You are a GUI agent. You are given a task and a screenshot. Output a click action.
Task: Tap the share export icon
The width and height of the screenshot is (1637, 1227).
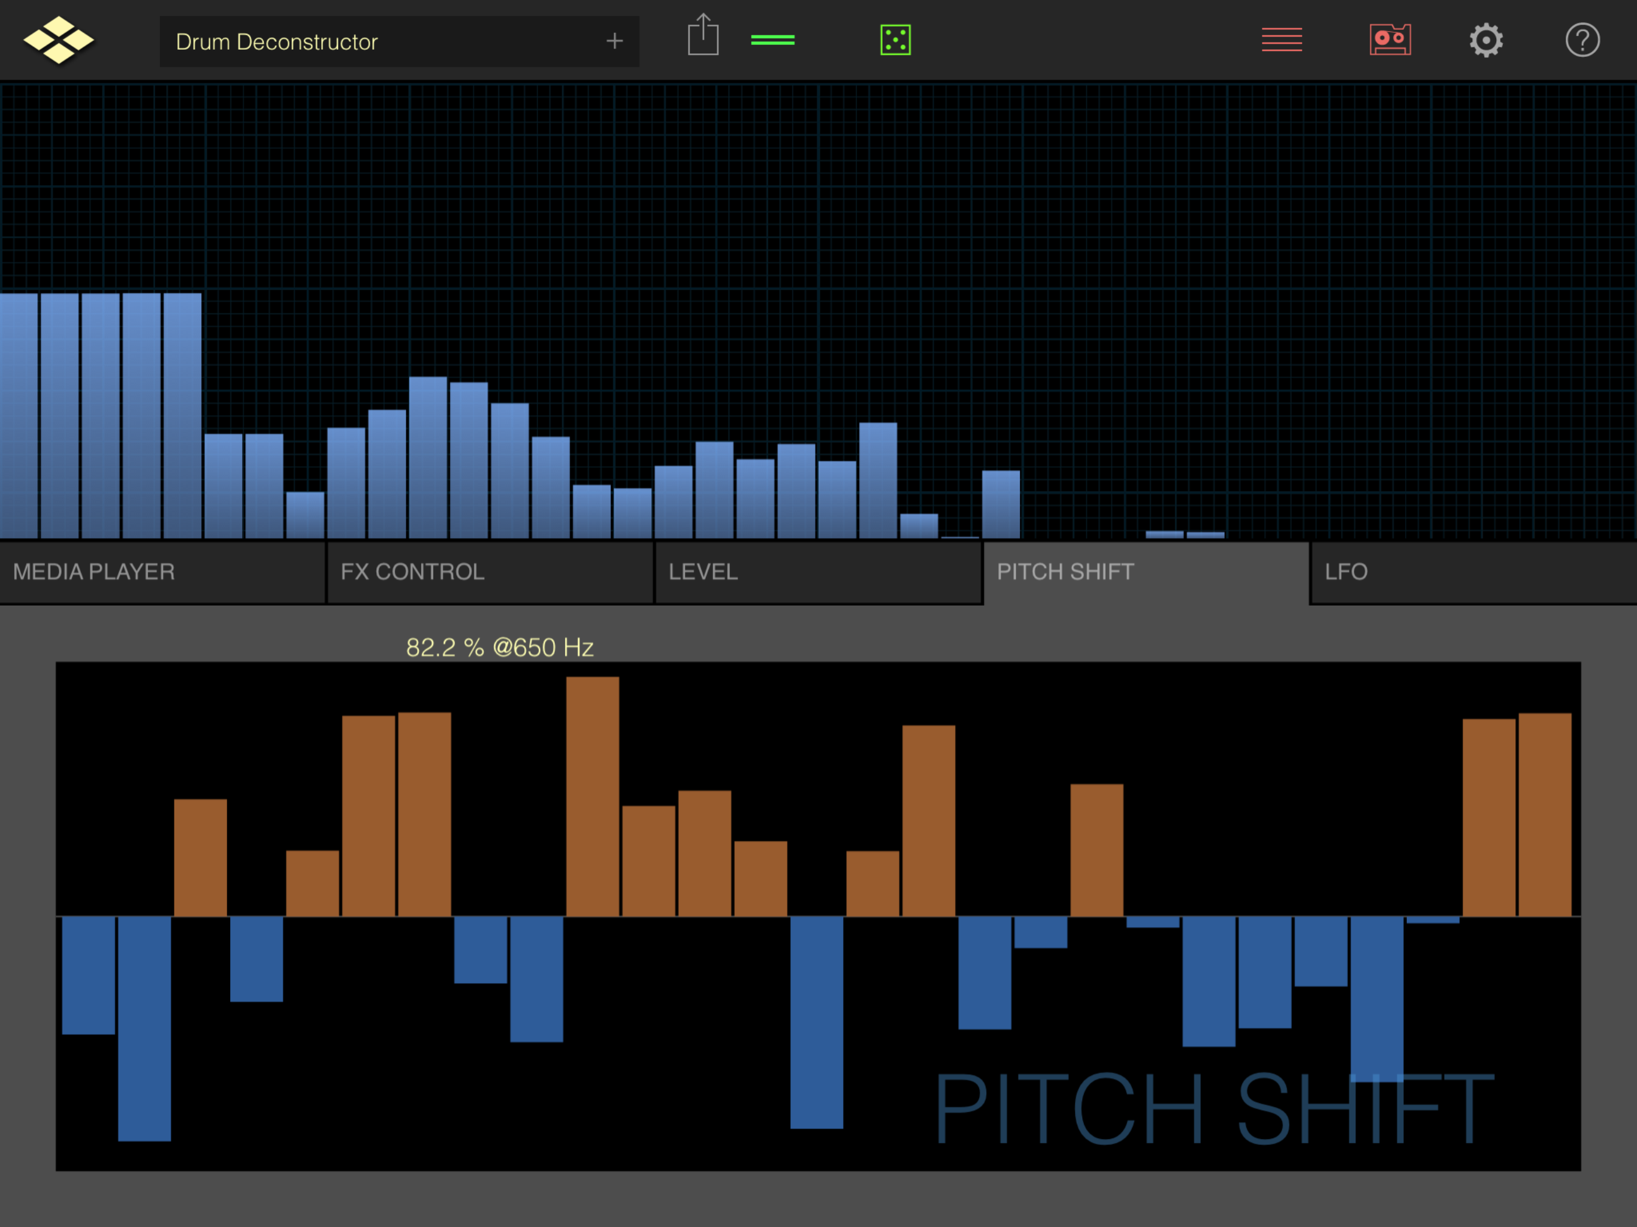702,35
